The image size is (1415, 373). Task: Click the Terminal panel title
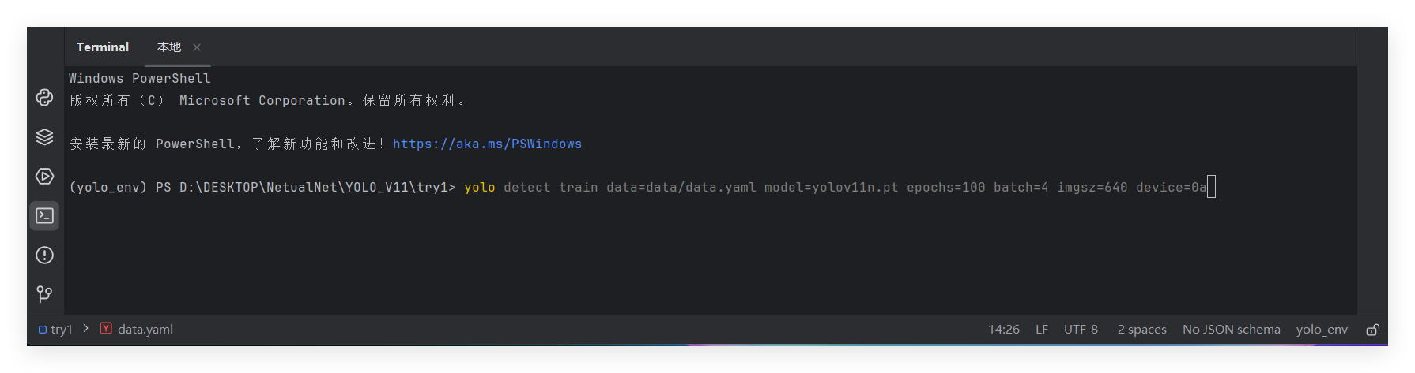point(102,47)
